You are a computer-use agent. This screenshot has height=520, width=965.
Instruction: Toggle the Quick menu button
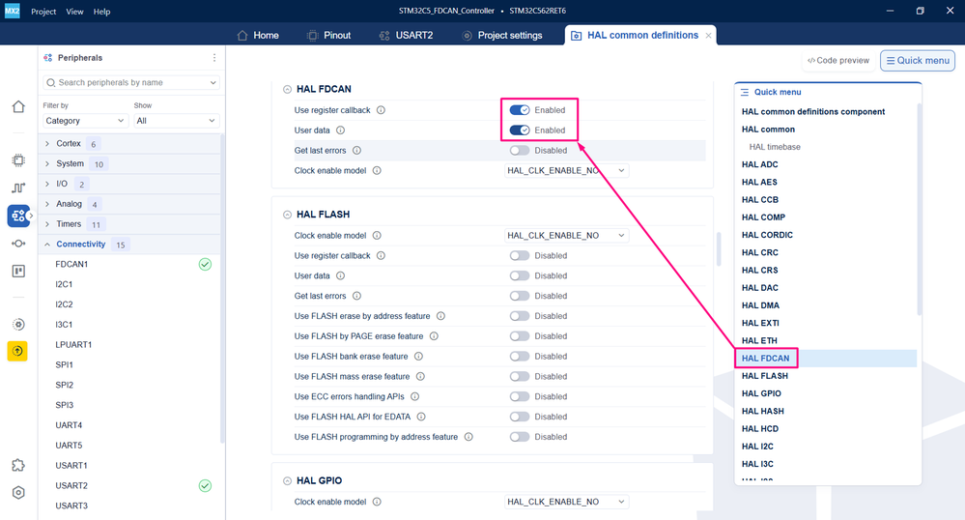918,60
